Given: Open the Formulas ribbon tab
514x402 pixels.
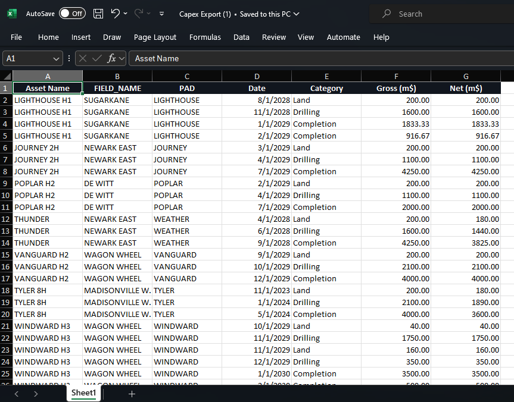Looking at the screenshot, I should (x=205, y=37).
